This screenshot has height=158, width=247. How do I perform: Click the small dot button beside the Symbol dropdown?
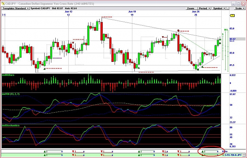228,9
